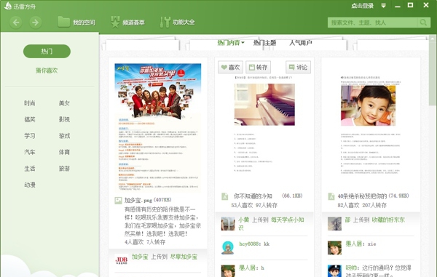This screenshot has height=277, width=437.
Task: Open the title bar dropdown menu arrow
Action: click(x=384, y=6)
